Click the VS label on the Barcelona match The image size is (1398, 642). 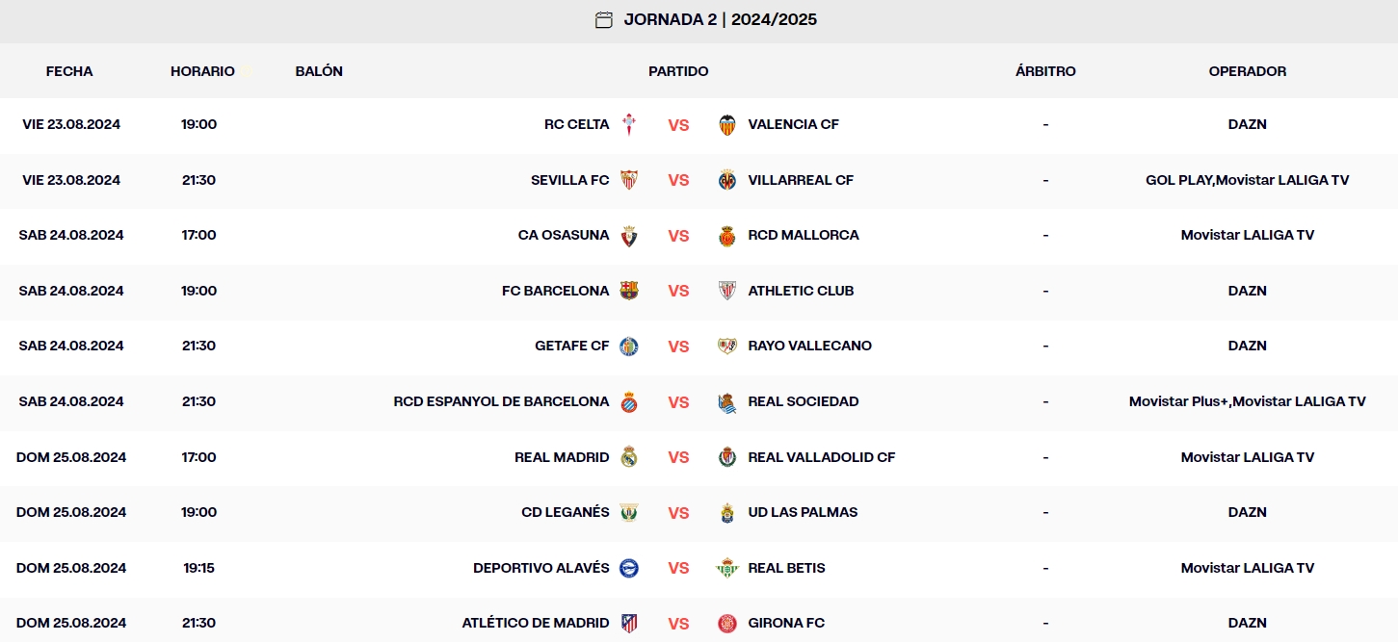[x=678, y=290]
